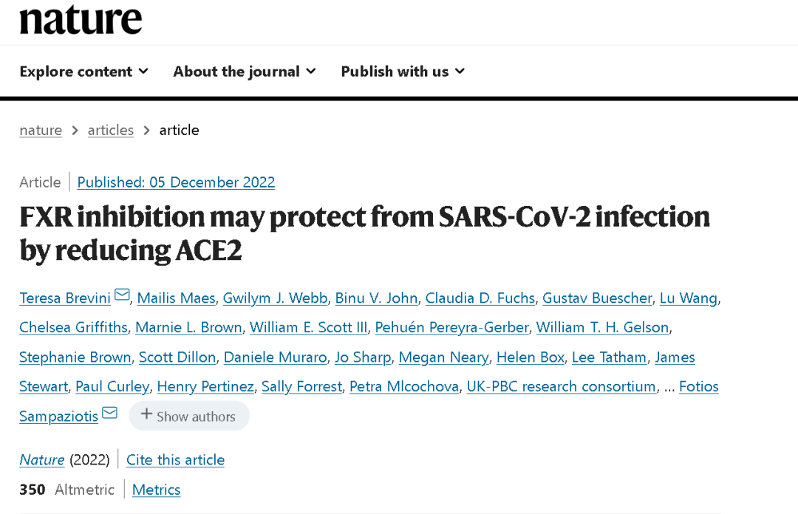This screenshot has width=798, height=514.
Task: Open author Petra Mlcochova's details
Action: [x=405, y=387]
